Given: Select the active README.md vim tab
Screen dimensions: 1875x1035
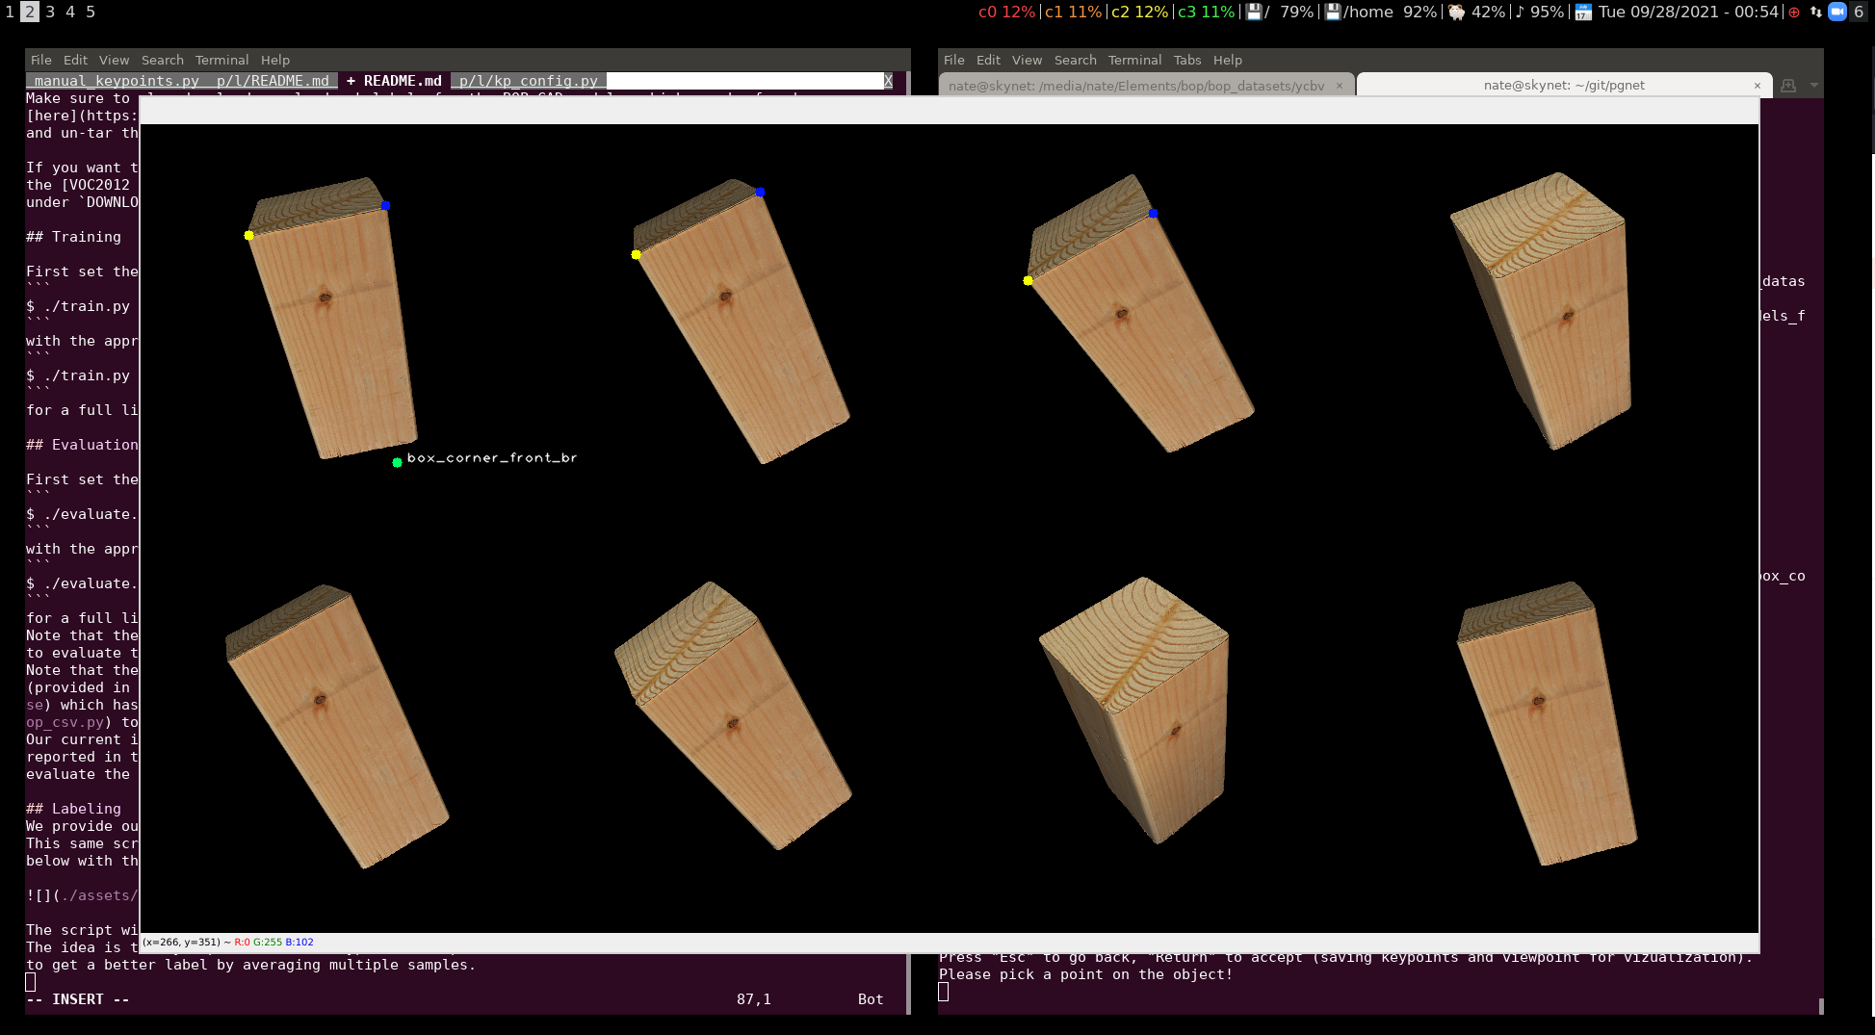Looking at the screenshot, I should click(395, 81).
